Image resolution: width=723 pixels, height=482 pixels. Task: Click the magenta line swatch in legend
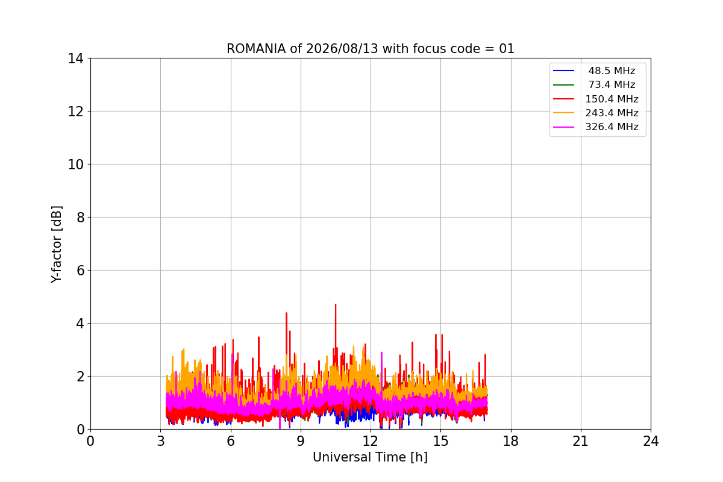[564, 127]
